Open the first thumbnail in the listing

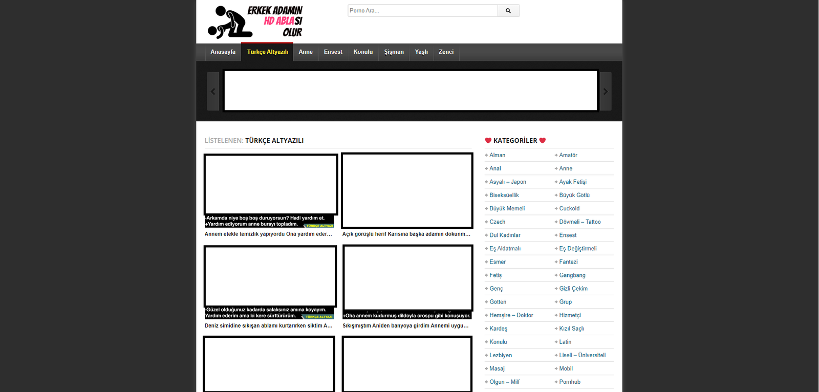(x=270, y=185)
